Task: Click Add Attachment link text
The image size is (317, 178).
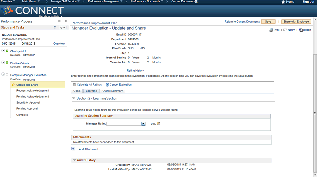Action: pos(88,149)
